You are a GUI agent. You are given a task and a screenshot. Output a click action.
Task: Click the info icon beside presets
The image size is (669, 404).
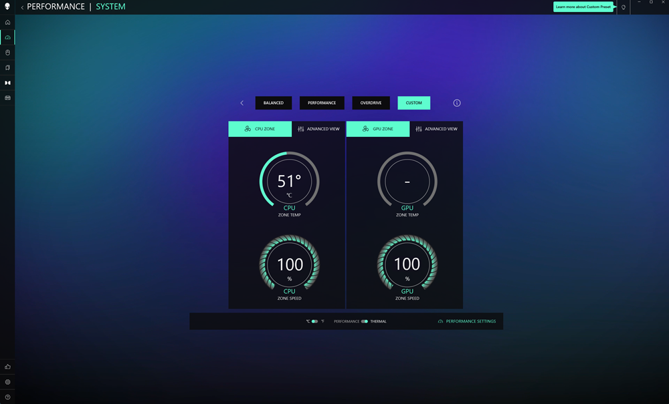456,103
